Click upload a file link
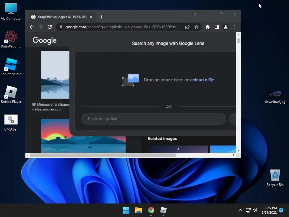289x217 pixels. [202, 80]
